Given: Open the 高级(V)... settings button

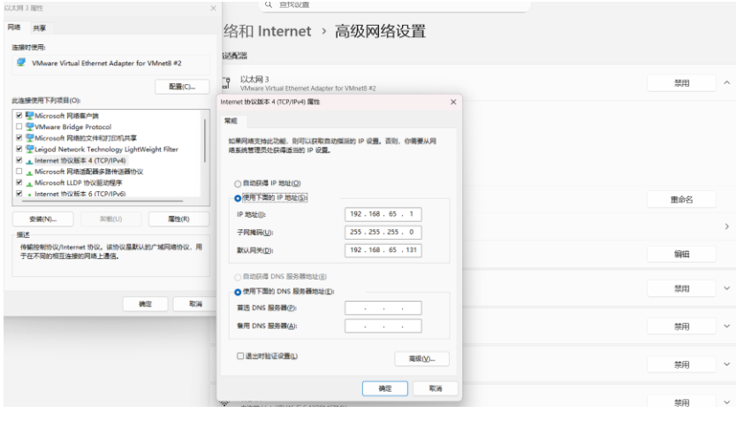Looking at the screenshot, I should point(422,359).
